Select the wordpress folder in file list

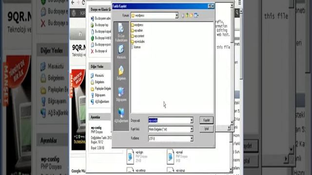[137, 25]
